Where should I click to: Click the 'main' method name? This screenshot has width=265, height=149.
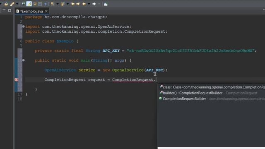click(85, 60)
